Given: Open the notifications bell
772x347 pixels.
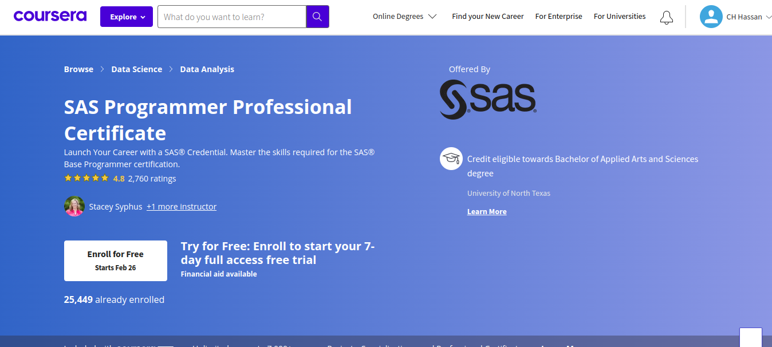Looking at the screenshot, I should click(667, 17).
